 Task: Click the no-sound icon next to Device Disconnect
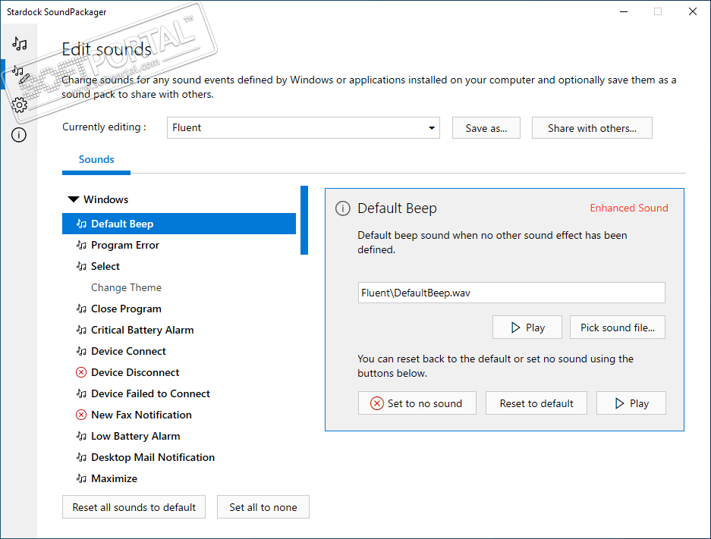[x=81, y=372]
